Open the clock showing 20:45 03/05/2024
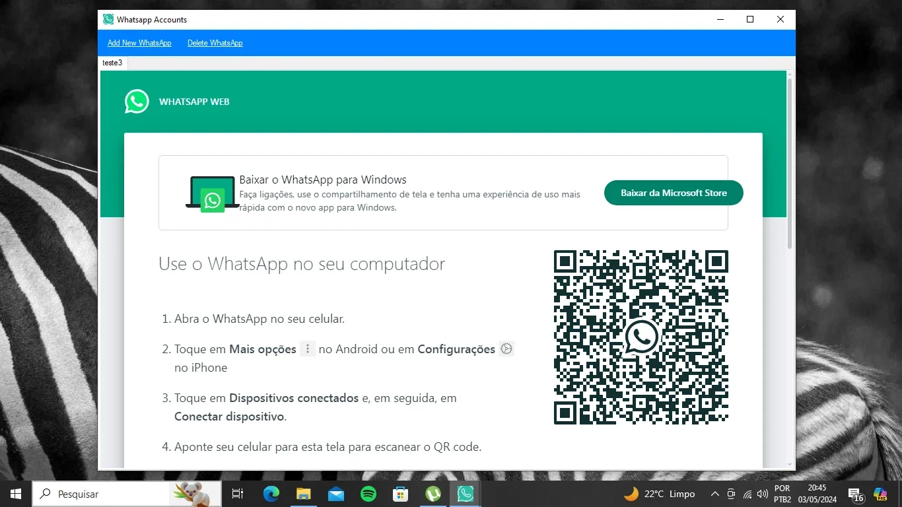Screen dimensions: 902x507 [x=817, y=494]
